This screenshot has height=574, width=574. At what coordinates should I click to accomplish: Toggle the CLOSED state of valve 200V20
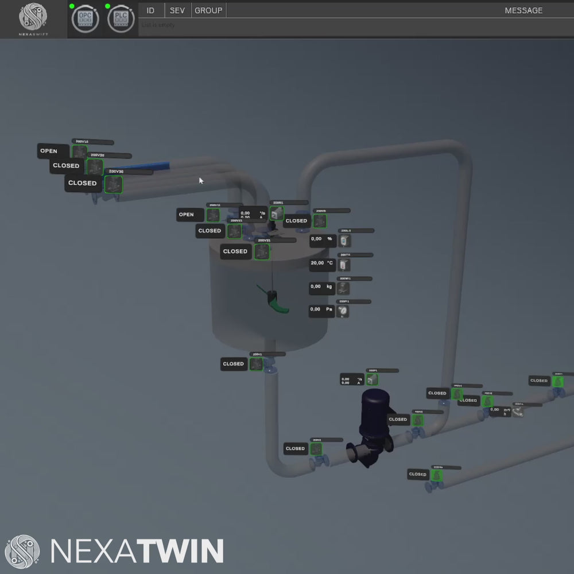[x=66, y=166]
